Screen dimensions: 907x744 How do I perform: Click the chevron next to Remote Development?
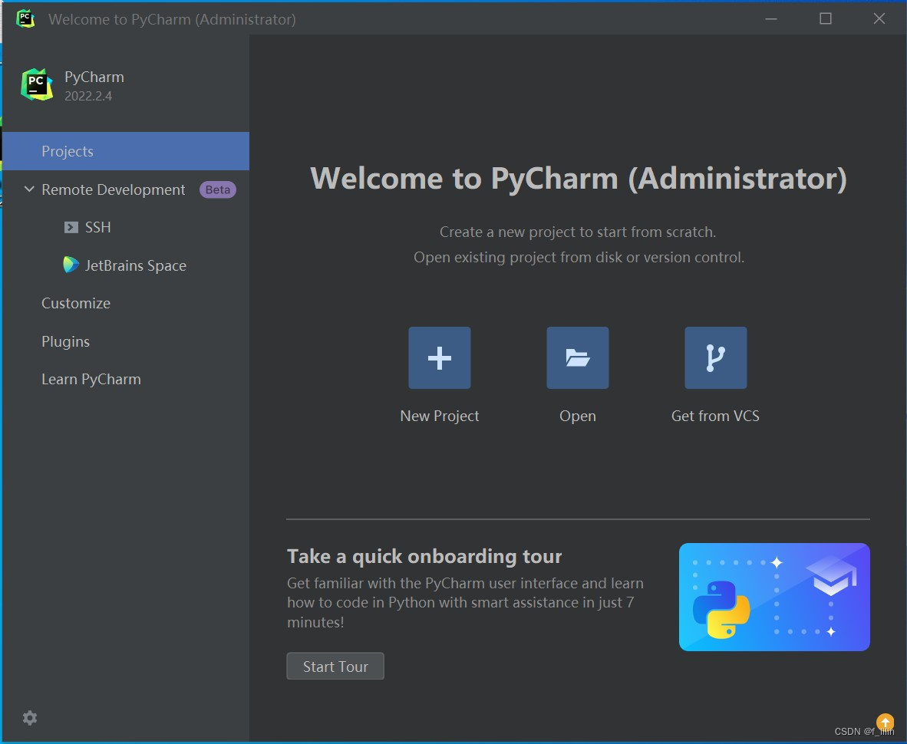[x=29, y=189]
